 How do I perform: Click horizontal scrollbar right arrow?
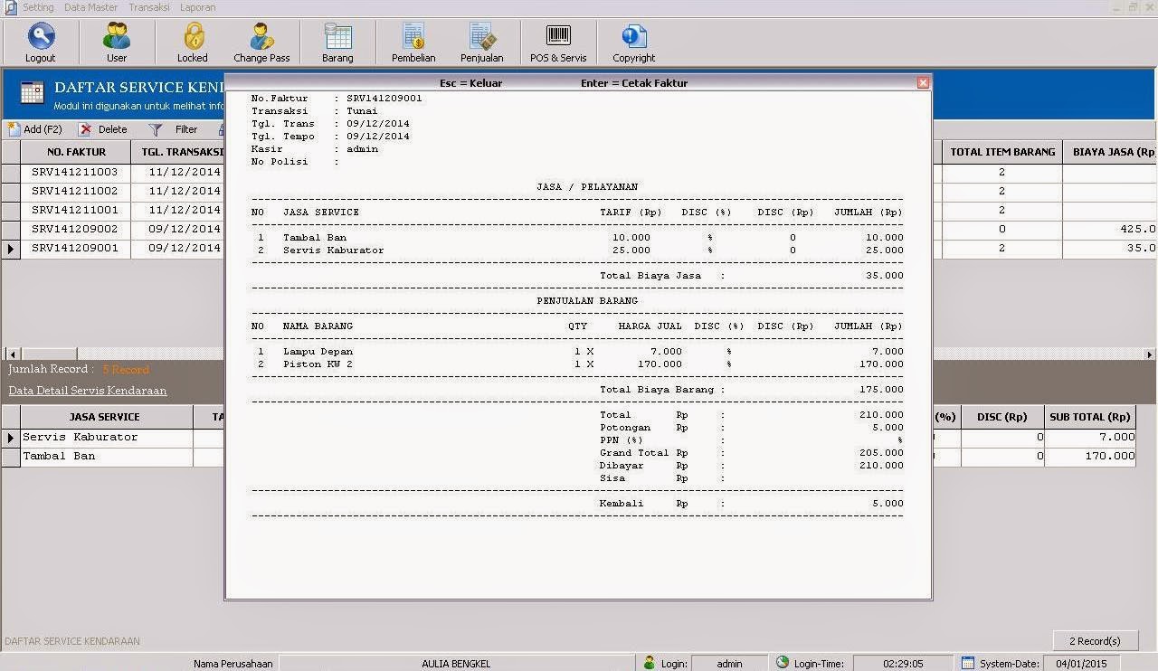click(1150, 354)
